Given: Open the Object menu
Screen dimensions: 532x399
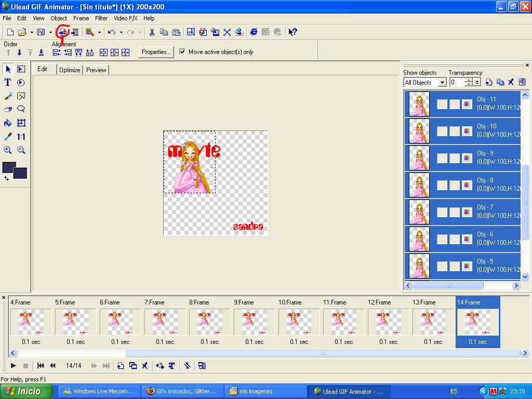Looking at the screenshot, I should click(59, 18).
